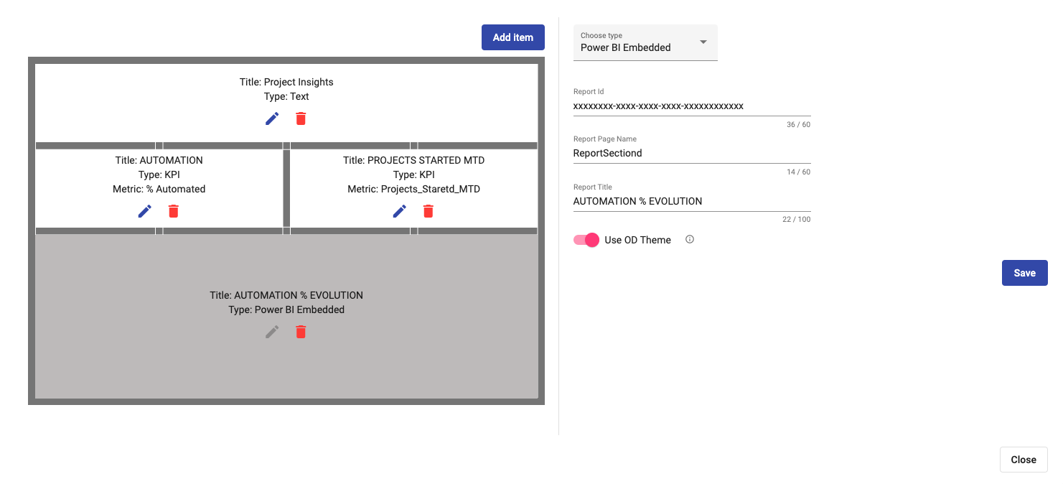Screen dimensions: 1063x484
Task: Click Add item button
Action: coord(513,37)
